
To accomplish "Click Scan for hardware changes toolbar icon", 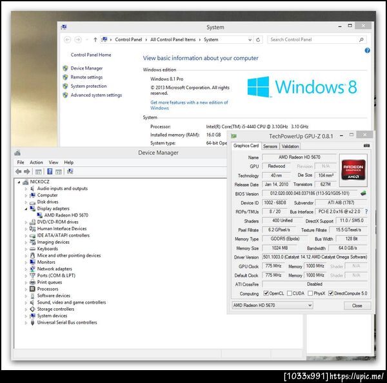I will pyautogui.click(x=70, y=172).
